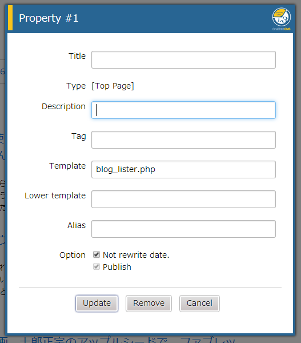Select the Tag input field
The height and width of the screenshot is (343, 301).
183,140
